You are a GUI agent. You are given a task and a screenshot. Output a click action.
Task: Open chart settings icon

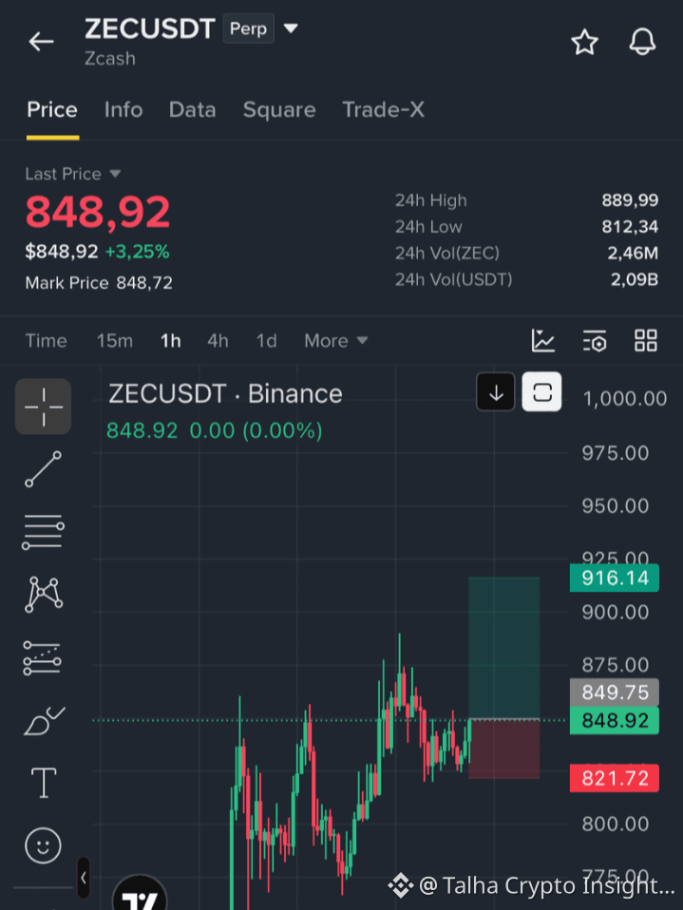(x=595, y=341)
